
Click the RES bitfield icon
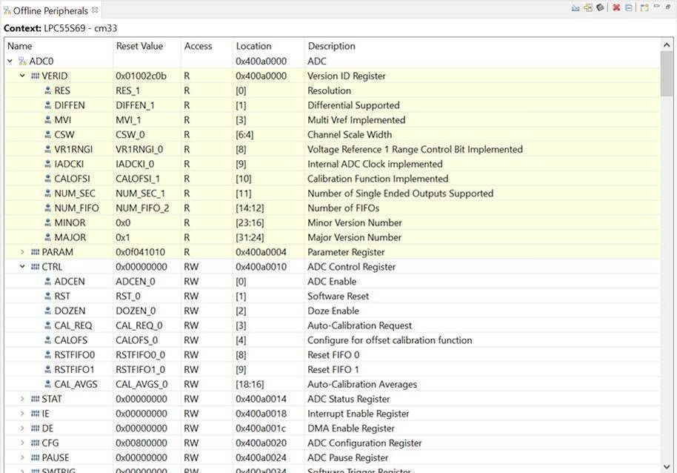(47, 90)
